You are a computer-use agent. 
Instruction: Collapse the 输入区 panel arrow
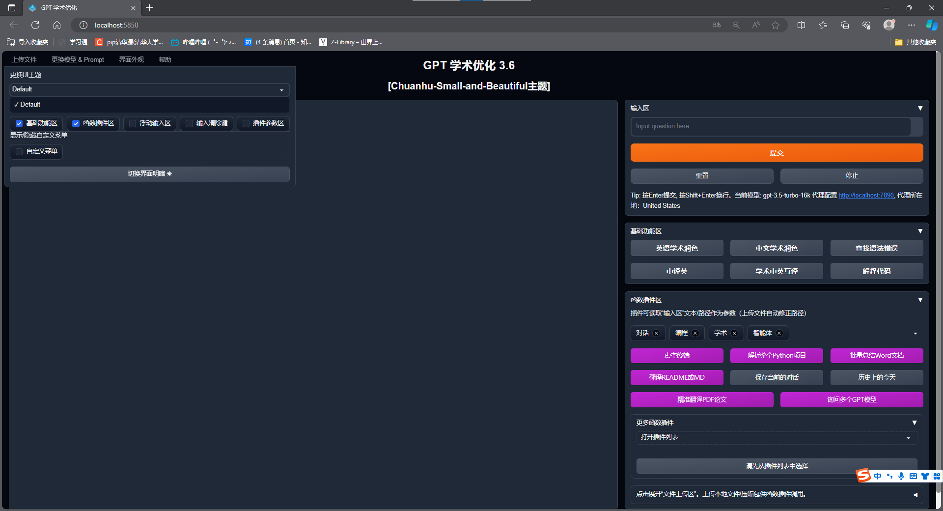point(920,108)
